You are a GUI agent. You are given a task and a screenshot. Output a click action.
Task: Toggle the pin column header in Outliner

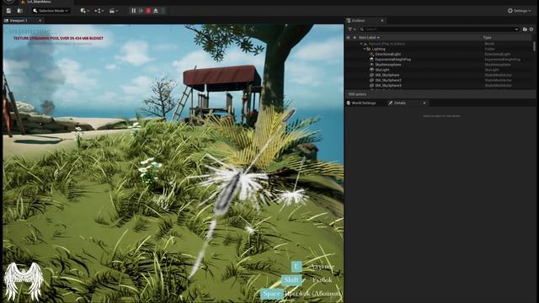coord(355,37)
